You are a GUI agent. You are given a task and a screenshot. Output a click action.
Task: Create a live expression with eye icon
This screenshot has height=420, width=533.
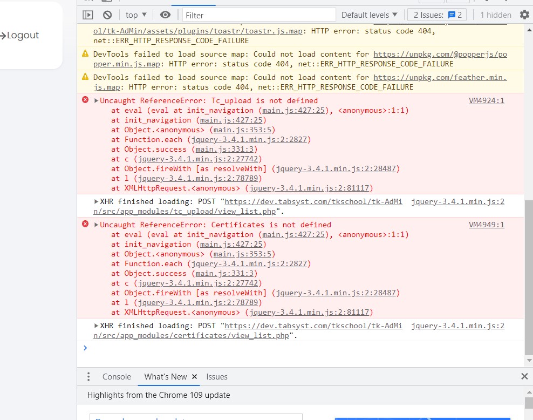click(166, 15)
